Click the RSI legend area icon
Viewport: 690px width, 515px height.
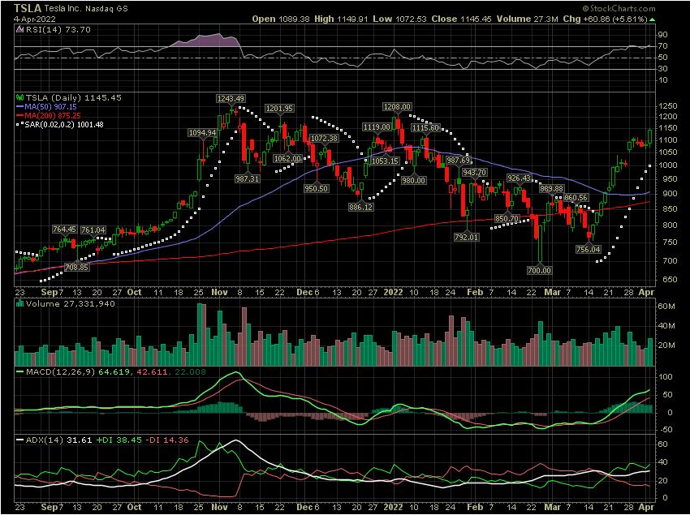(x=19, y=30)
